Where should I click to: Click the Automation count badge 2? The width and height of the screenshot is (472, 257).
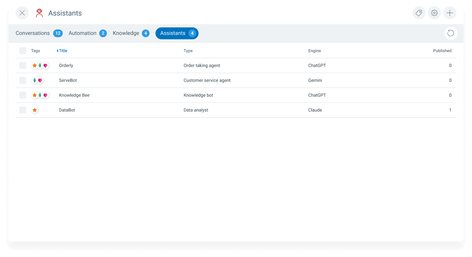(x=103, y=33)
